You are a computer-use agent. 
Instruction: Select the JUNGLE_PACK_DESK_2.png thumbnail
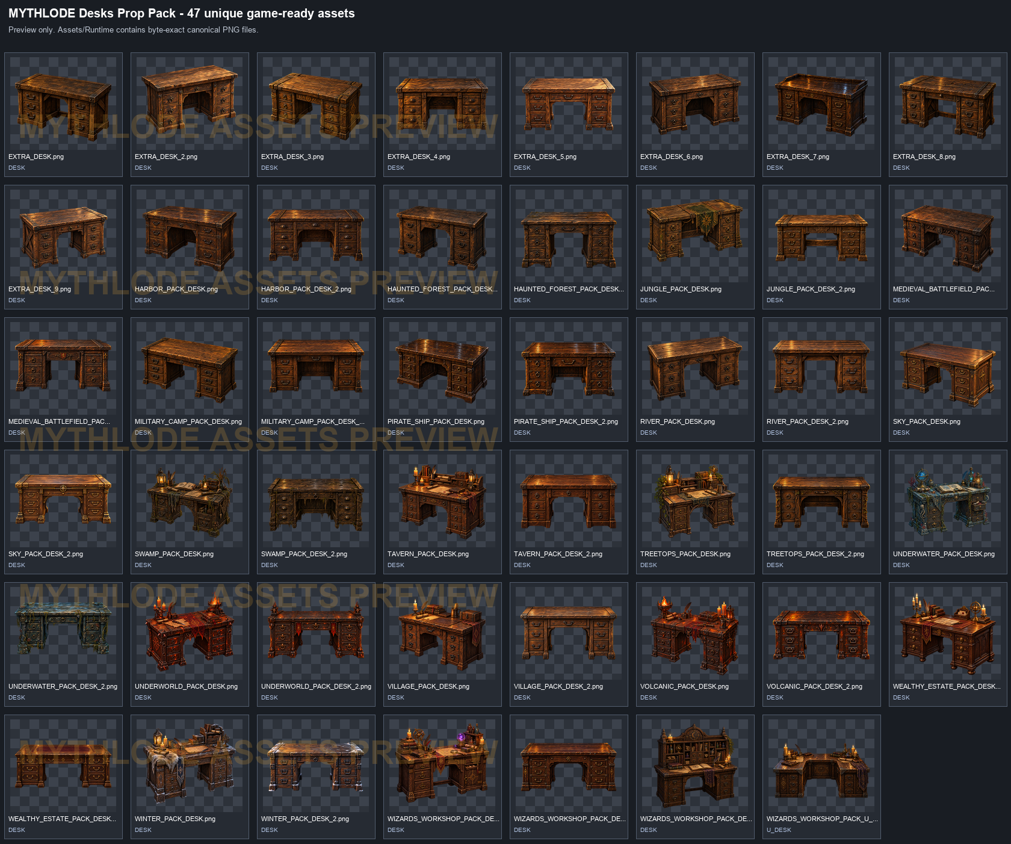[x=821, y=236]
